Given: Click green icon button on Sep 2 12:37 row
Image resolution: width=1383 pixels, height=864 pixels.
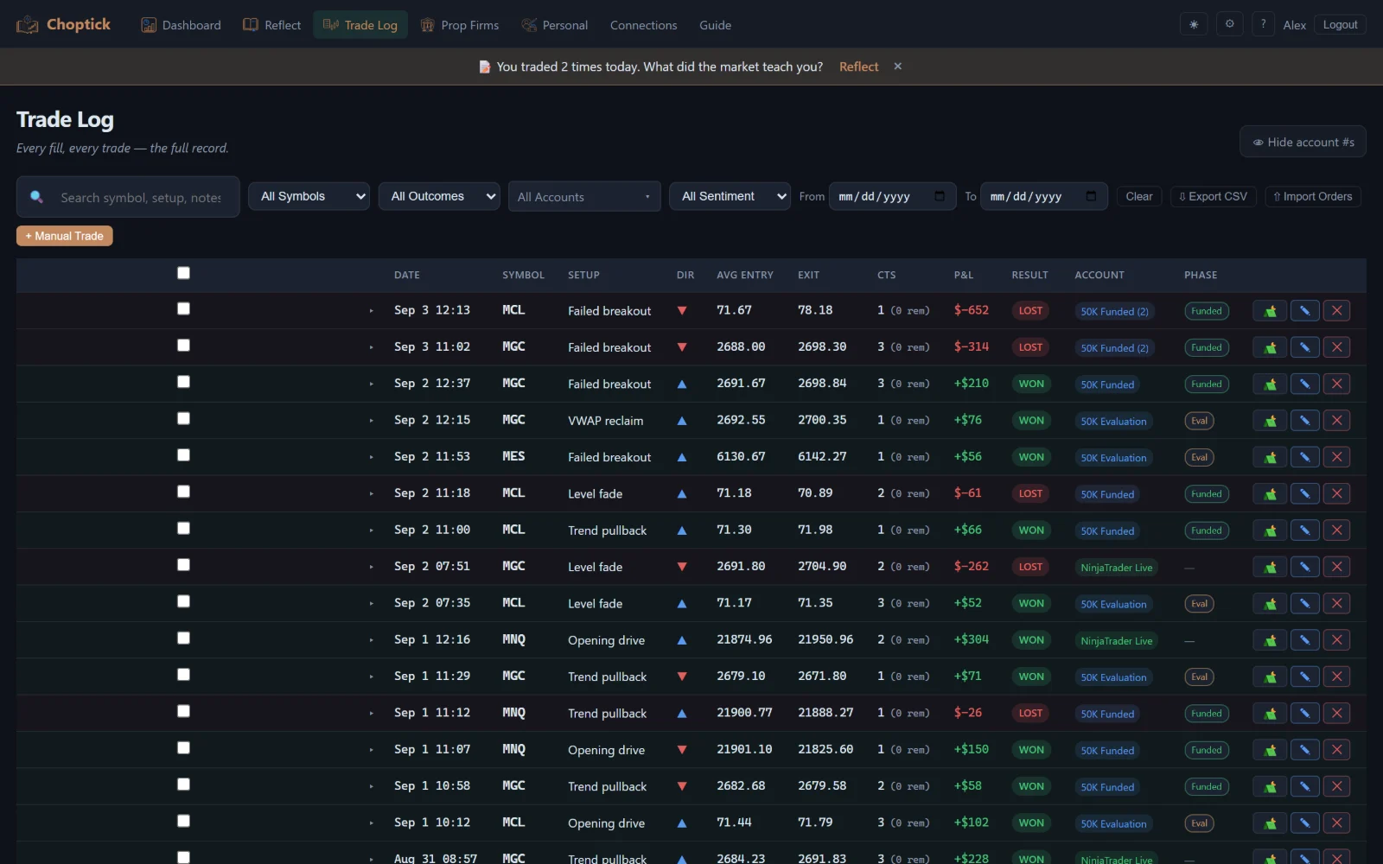Looking at the screenshot, I should 1270,384.
